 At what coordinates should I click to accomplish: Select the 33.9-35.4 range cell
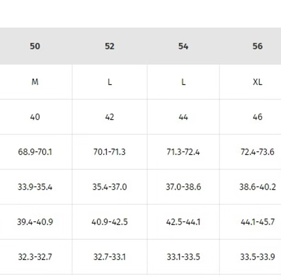35,187
